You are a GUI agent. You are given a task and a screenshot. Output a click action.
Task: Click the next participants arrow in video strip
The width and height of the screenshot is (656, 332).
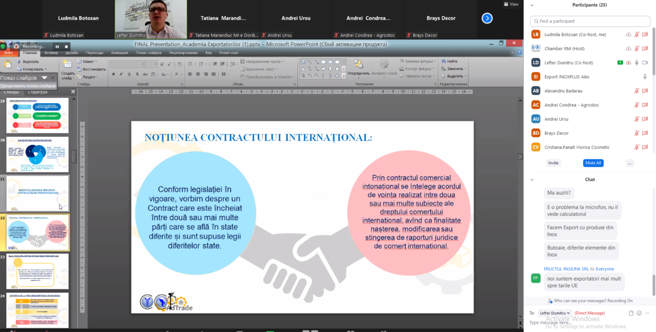[487, 18]
